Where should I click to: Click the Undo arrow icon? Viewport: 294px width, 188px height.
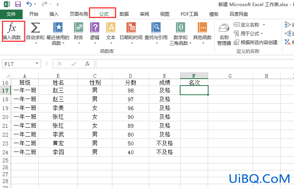pyautogui.click(x=29, y=4)
